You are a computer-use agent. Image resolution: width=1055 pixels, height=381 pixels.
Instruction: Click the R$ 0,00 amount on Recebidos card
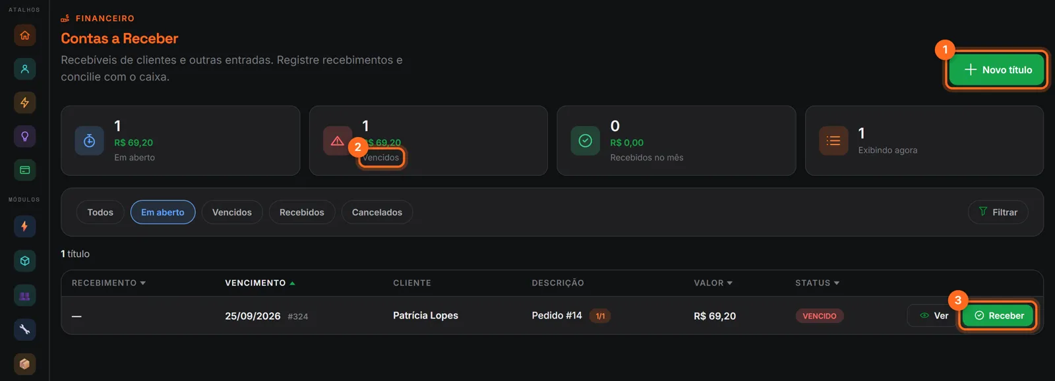click(627, 142)
